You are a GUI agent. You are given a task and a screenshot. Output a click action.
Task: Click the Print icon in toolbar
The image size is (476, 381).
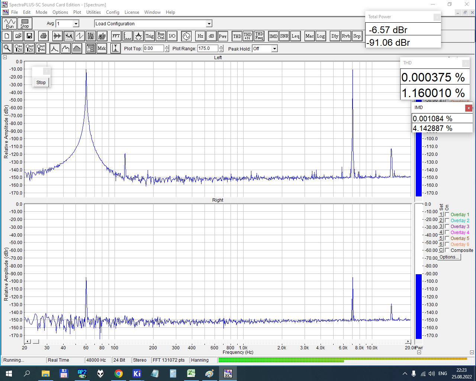tap(44, 36)
